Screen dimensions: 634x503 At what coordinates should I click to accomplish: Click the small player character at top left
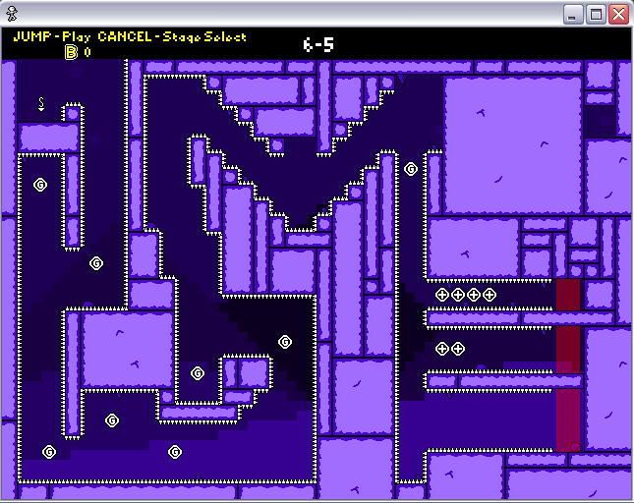(41, 104)
